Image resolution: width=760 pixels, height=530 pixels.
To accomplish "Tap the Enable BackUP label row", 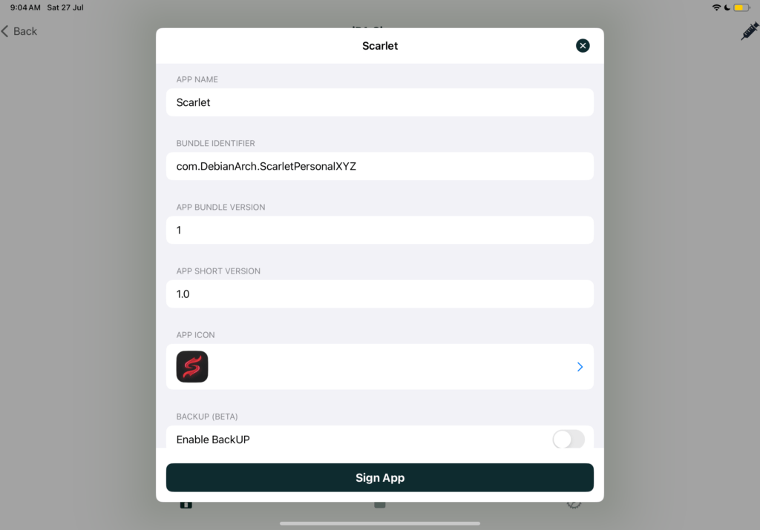I will 379,439.
